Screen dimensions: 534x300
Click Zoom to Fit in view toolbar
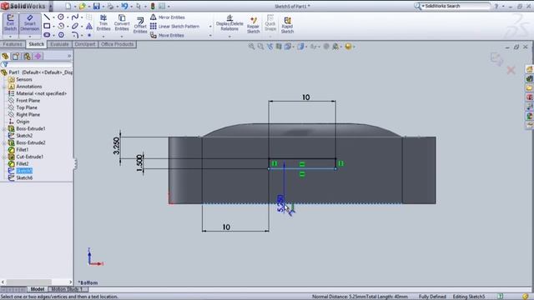point(251,47)
